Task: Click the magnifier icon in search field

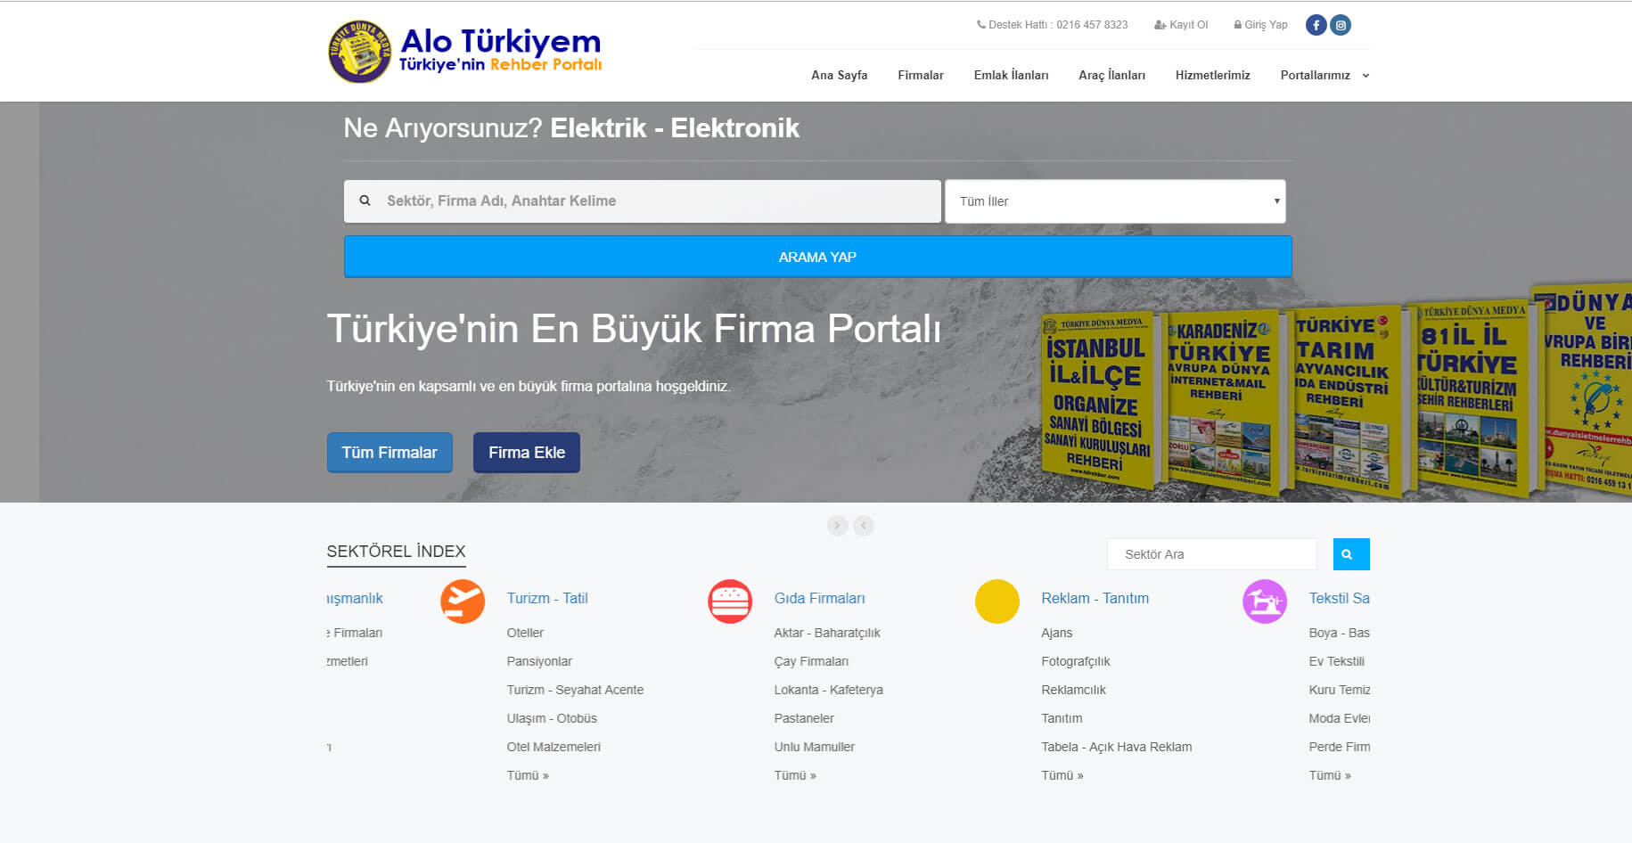Action: (365, 201)
